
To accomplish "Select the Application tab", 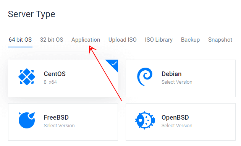I will click(x=86, y=40).
